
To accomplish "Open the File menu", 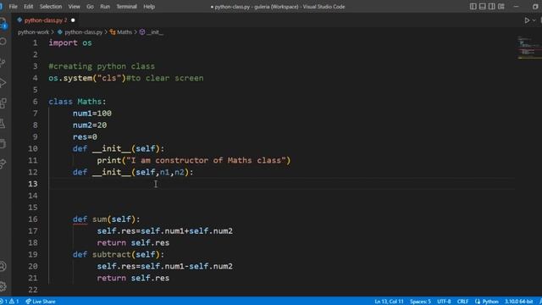I will (x=14, y=7).
